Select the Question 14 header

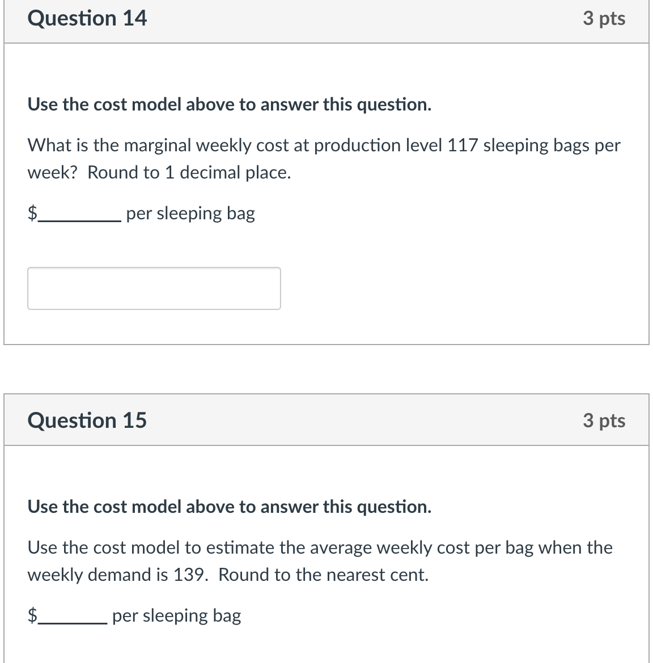click(x=87, y=18)
